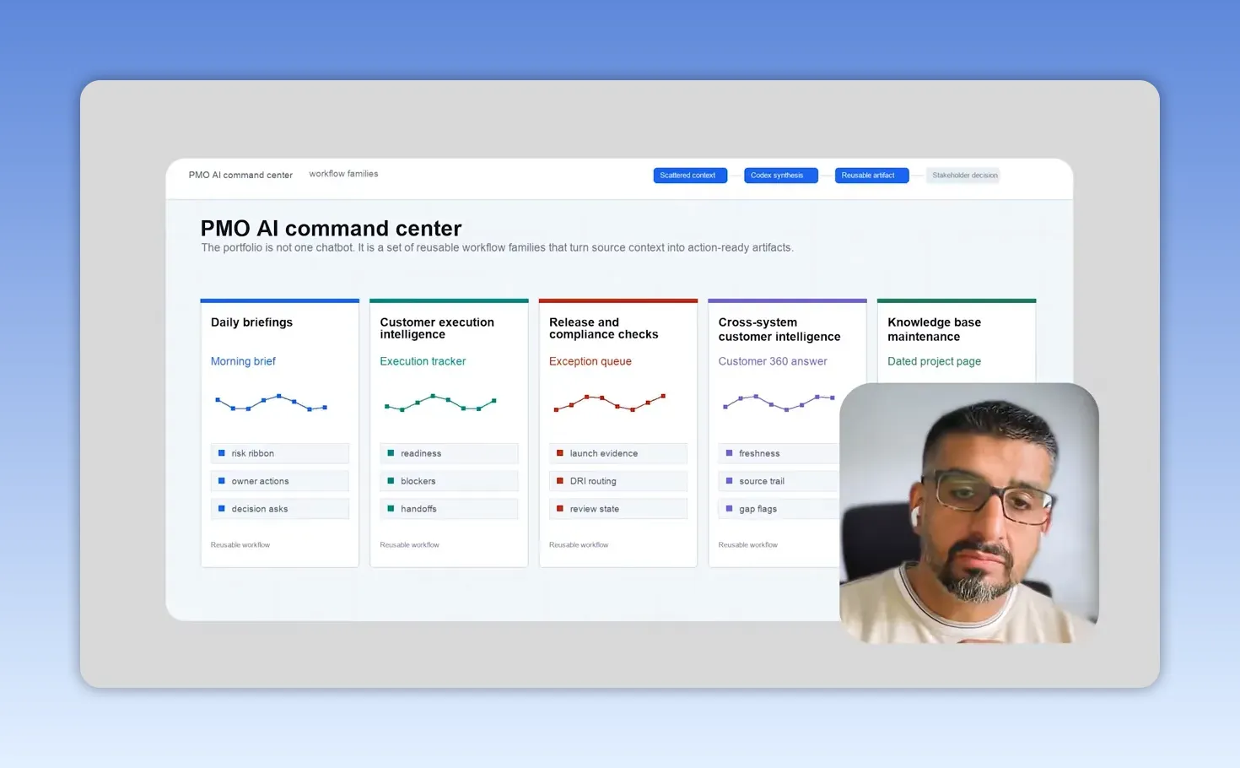1240x768 pixels.
Task: Open the Customer 360 answer link
Action: pos(772,361)
